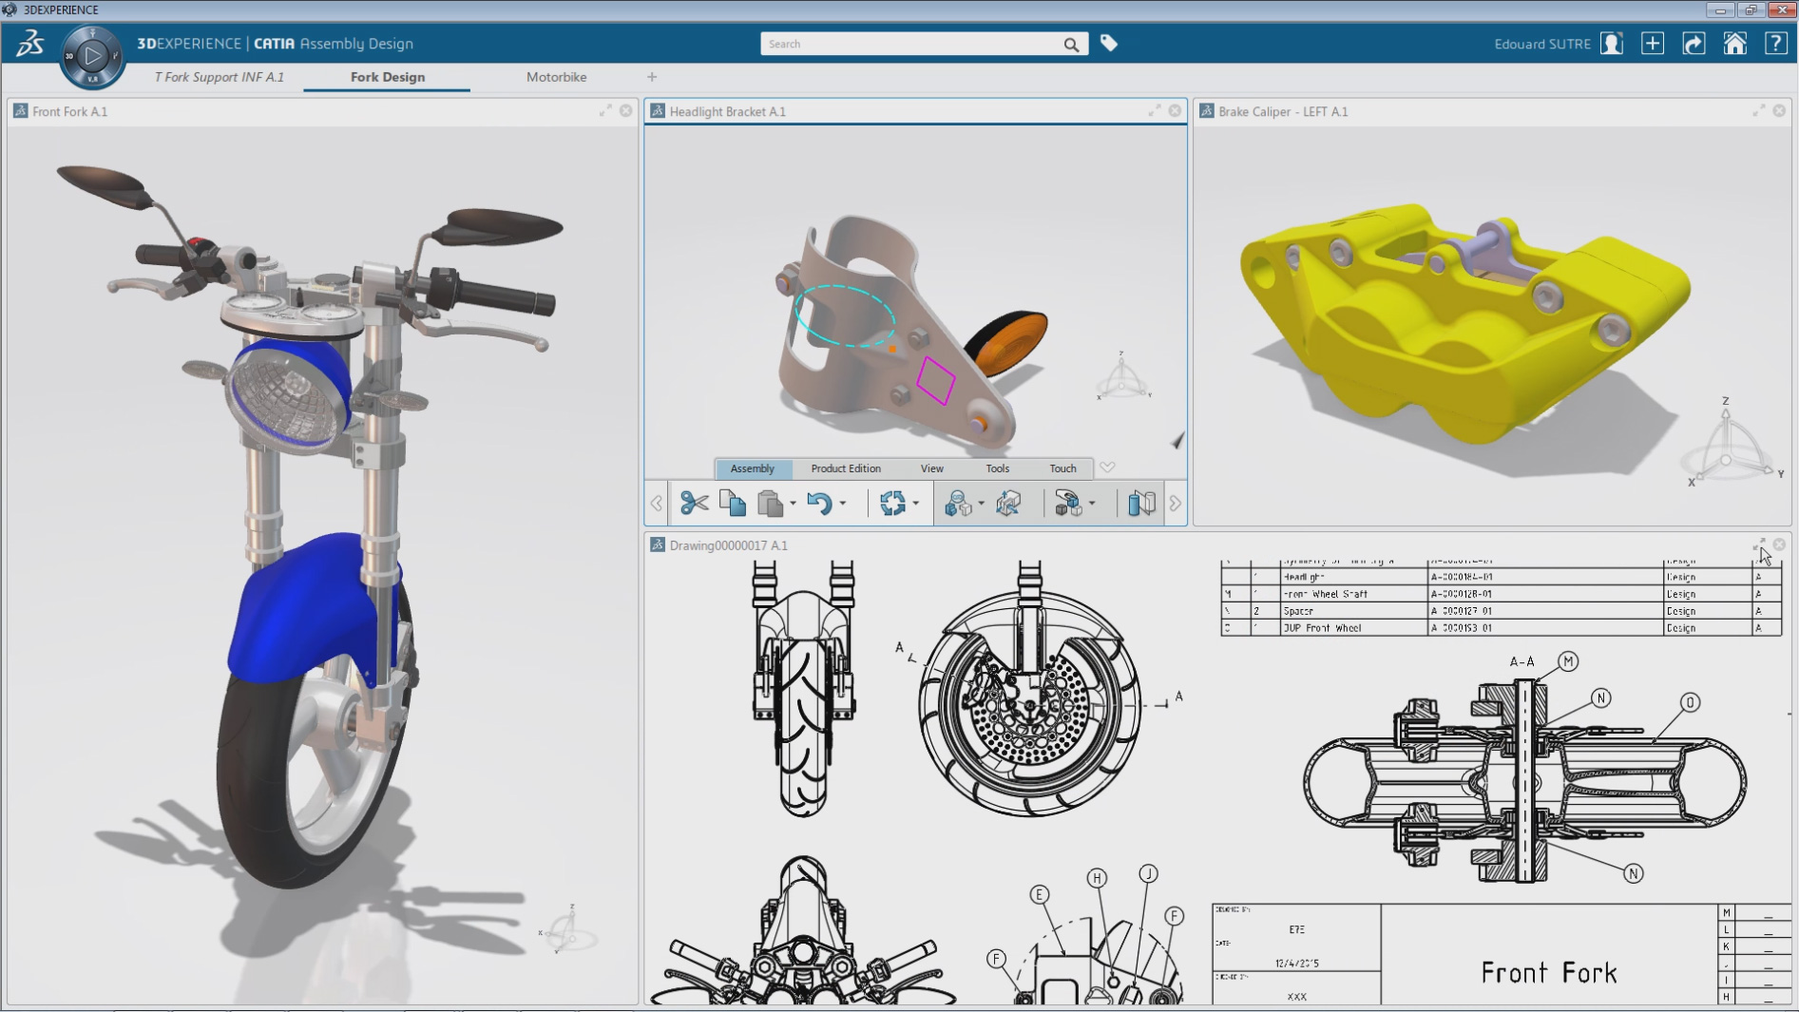The width and height of the screenshot is (1799, 1012).
Task: Click the XYZ axis triad in Brake Caliper view
Action: click(1729, 443)
